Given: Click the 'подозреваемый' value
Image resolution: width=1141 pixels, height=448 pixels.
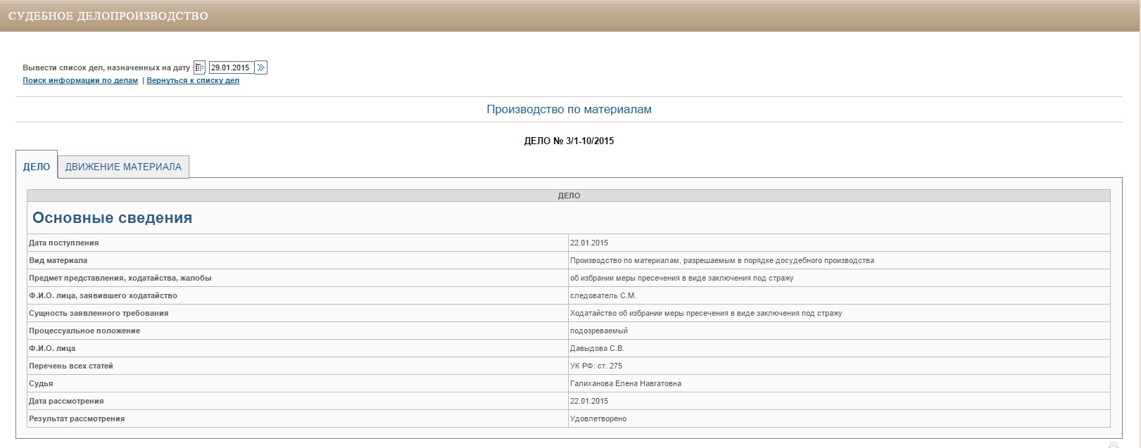Looking at the screenshot, I should 599,331.
